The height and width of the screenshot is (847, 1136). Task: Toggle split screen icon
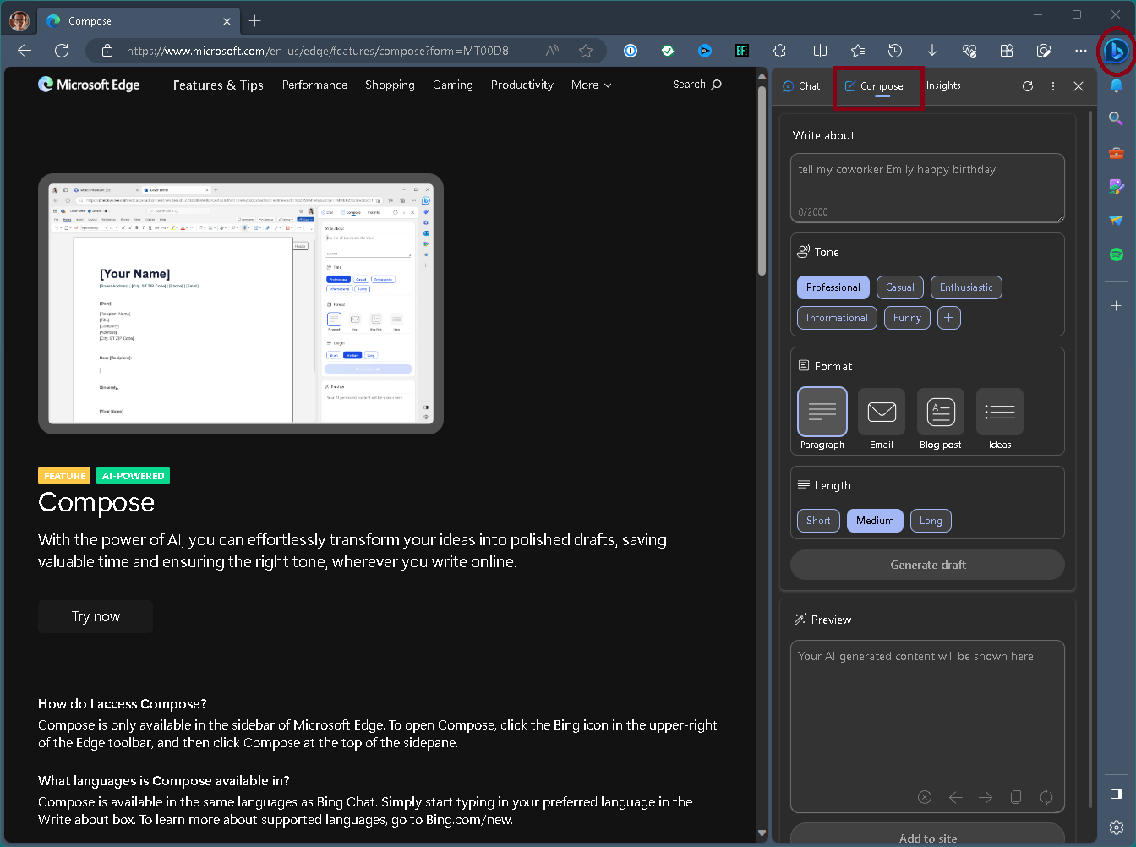pos(820,51)
